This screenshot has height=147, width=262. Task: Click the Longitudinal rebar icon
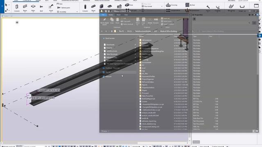tap(168, 10)
